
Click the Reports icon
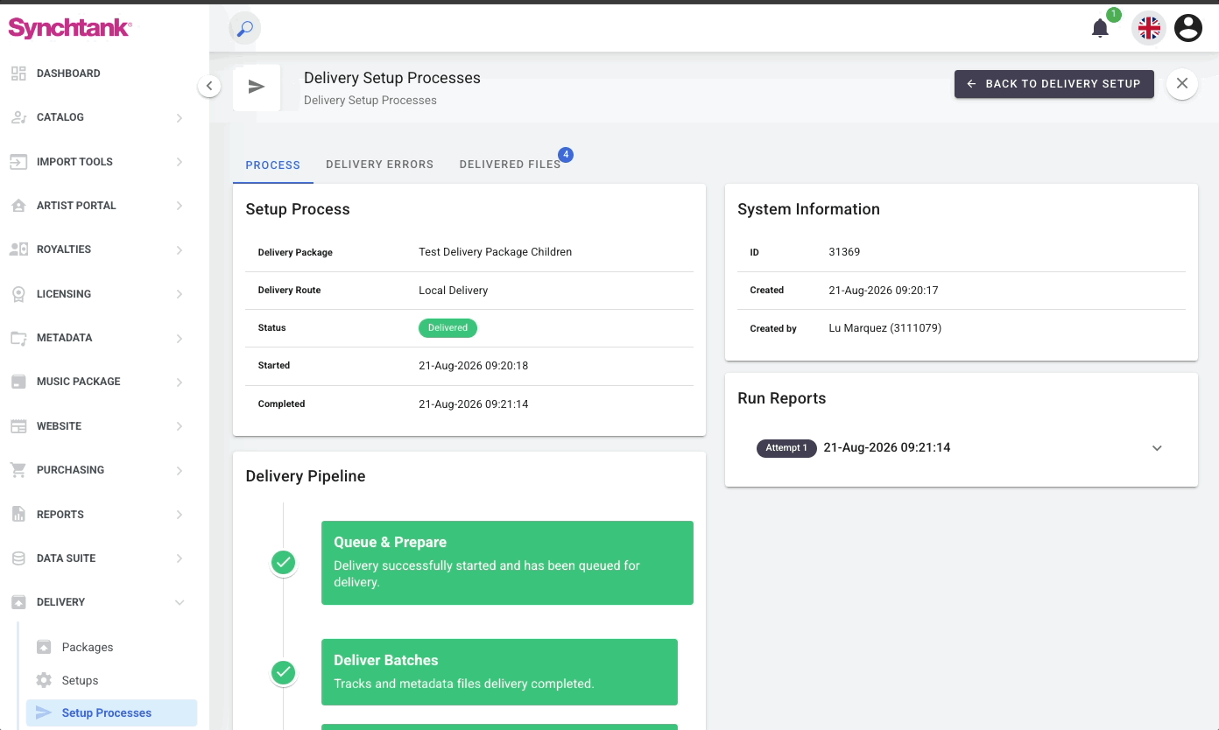click(x=18, y=515)
